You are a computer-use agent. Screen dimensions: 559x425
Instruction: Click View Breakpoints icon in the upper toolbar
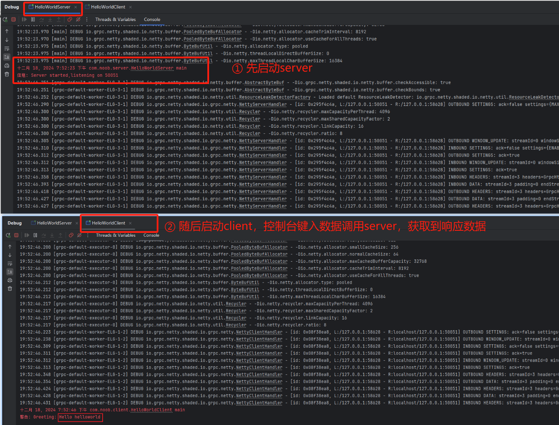click(x=70, y=19)
